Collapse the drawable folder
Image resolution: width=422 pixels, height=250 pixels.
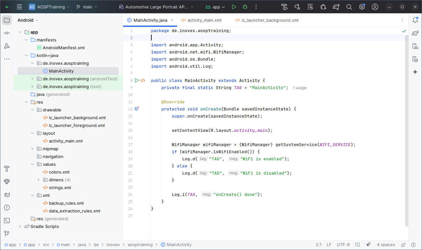coord(32,110)
